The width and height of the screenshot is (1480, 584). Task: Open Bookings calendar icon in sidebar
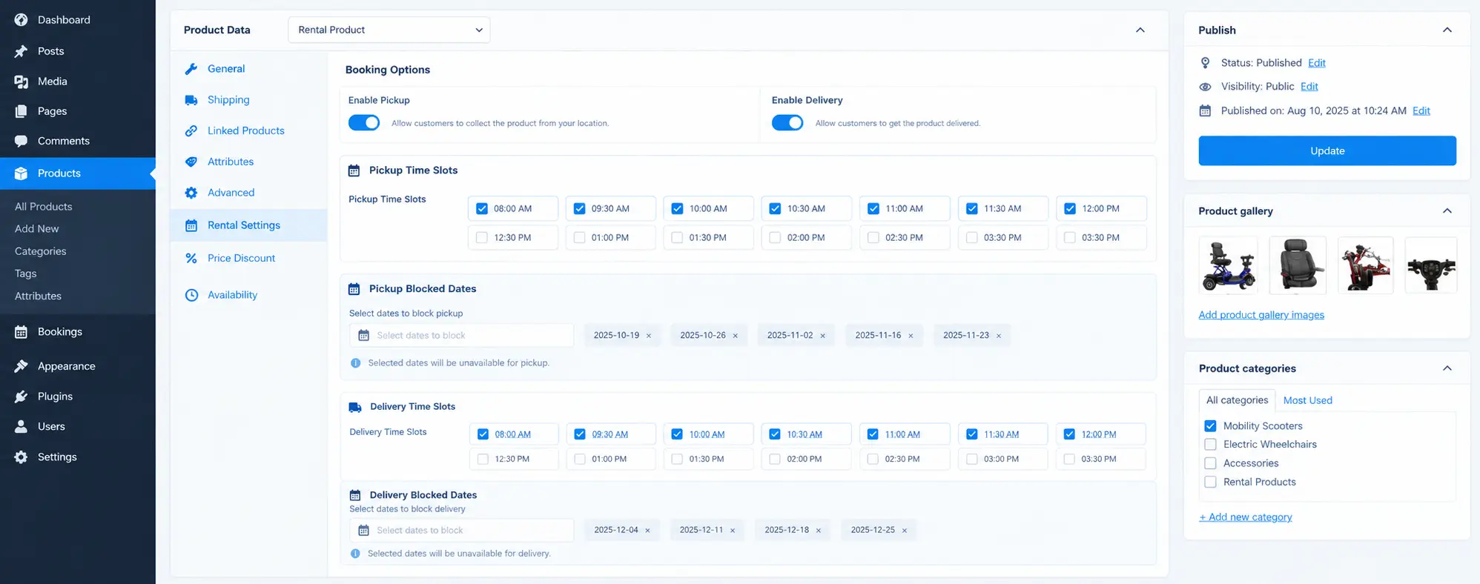(x=22, y=332)
